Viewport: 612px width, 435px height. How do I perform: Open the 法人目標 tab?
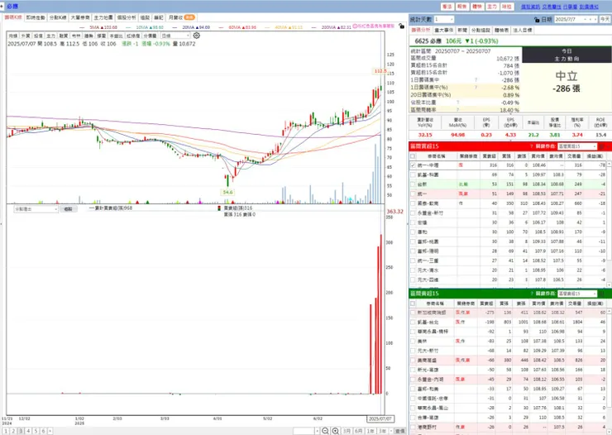tap(522, 30)
